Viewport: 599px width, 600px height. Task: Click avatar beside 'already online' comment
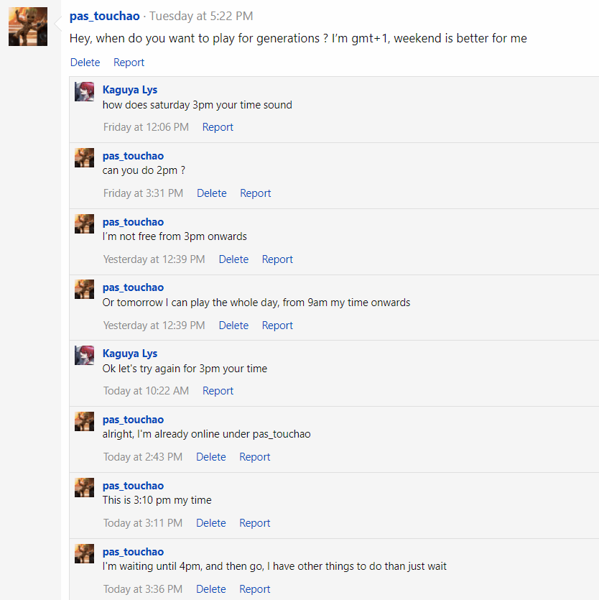pyautogui.click(x=85, y=422)
